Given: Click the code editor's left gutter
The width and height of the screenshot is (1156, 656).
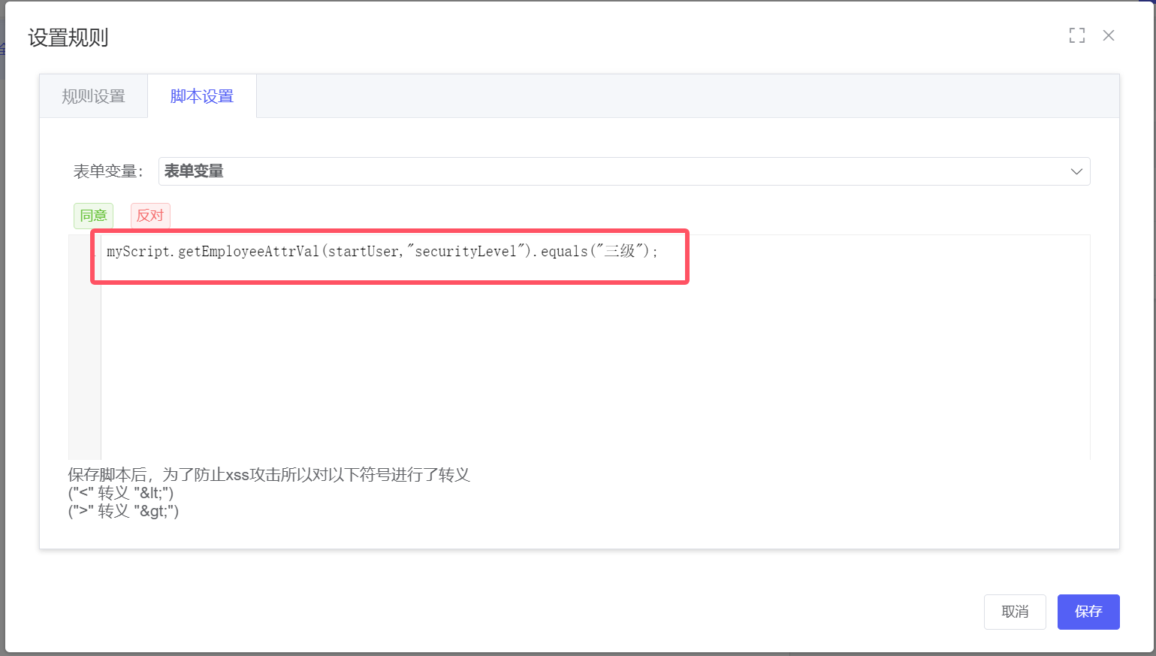Looking at the screenshot, I should pyautogui.click(x=84, y=353).
